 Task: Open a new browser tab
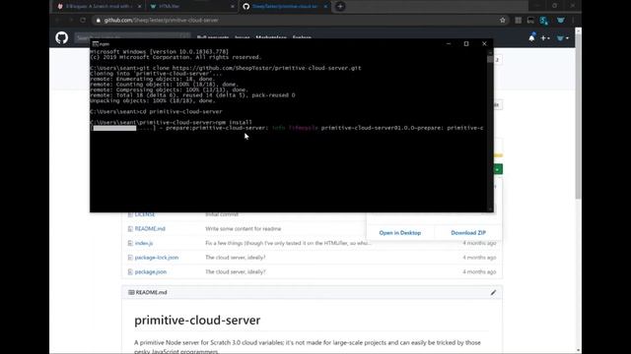coord(340,7)
